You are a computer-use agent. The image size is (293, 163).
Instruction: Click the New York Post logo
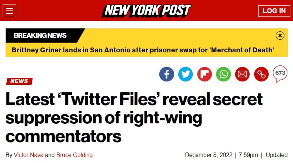[x=146, y=10]
